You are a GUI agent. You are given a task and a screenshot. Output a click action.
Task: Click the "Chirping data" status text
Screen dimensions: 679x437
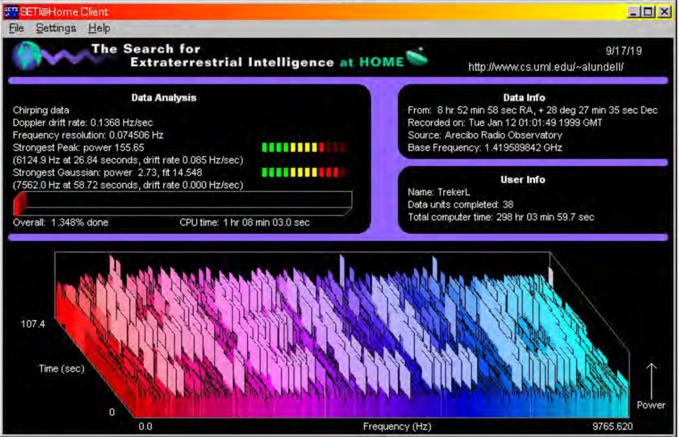[x=41, y=110]
